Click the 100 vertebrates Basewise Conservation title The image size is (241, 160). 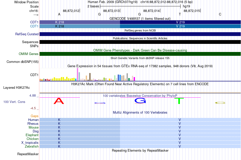[140, 96]
